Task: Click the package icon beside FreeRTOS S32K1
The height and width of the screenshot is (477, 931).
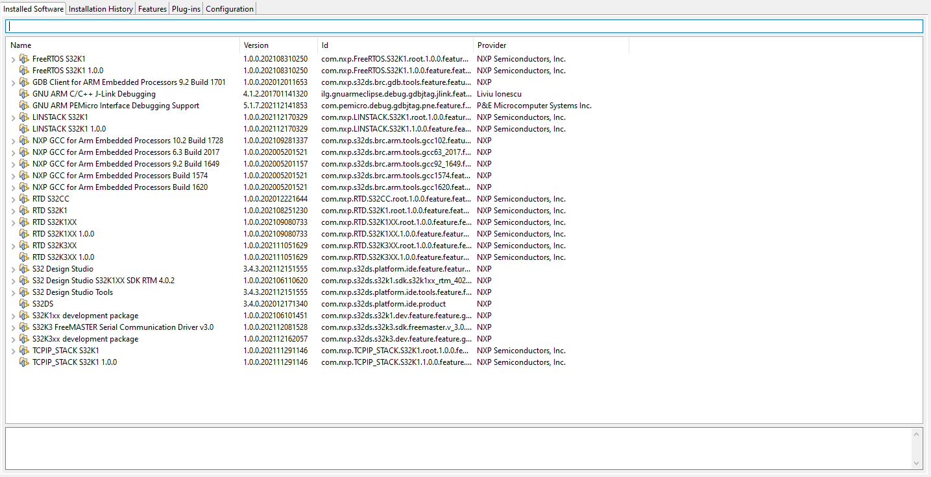Action: click(24, 58)
